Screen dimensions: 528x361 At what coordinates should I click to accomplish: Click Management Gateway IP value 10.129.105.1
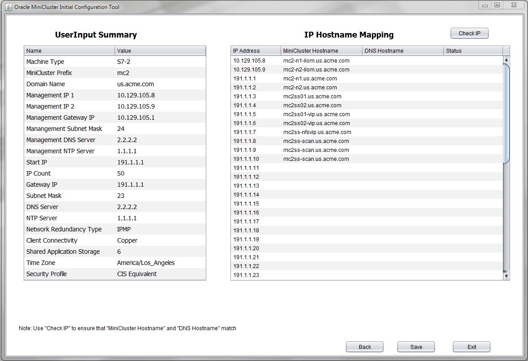coord(136,118)
